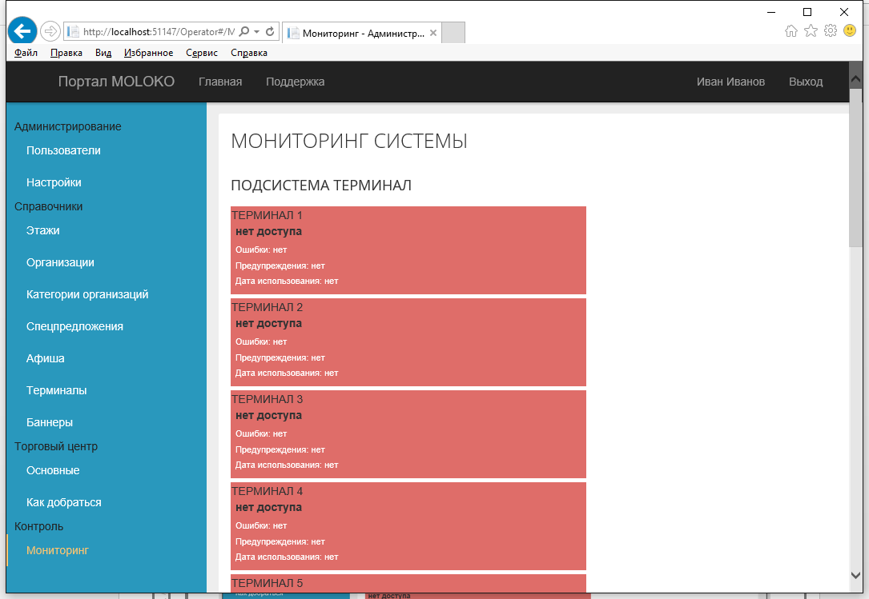Open Пользователи in the sidebar
The height and width of the screenshot is (599, 869).
(x=63, y=150)
